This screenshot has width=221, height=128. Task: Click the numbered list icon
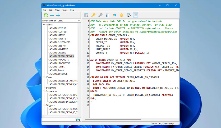[107, 15]
